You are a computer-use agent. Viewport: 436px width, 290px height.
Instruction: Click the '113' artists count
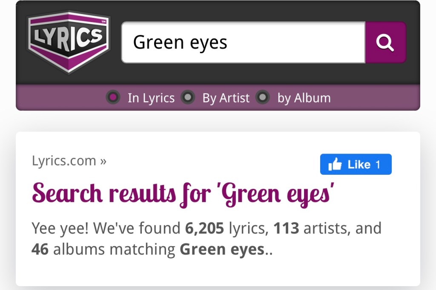pos(286,229)
